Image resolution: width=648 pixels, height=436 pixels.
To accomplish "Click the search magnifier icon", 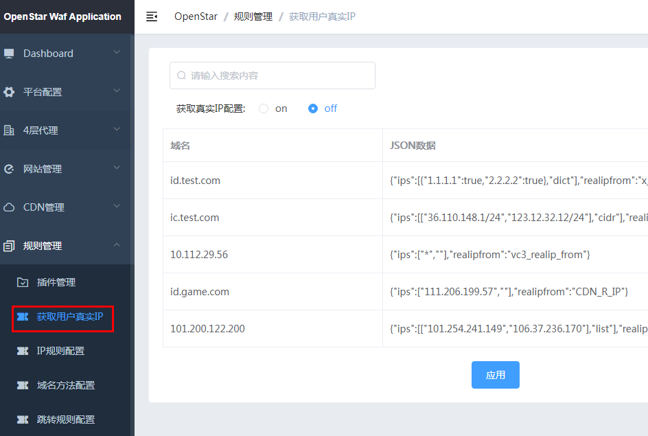I will (x=181, y=76).
